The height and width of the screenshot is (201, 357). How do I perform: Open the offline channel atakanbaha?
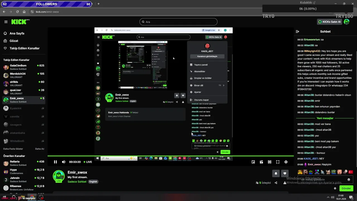coord(24,133)
